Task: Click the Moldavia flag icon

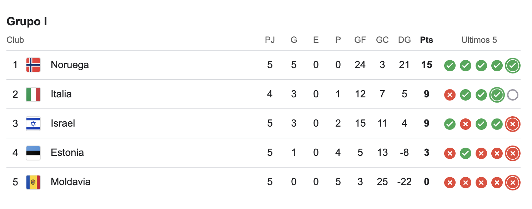Action: click(33, 182)
